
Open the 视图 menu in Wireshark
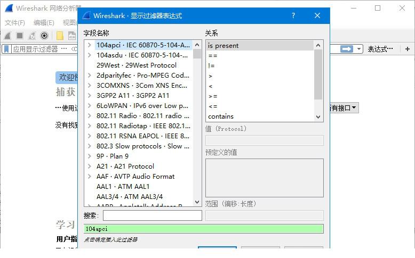69,23
